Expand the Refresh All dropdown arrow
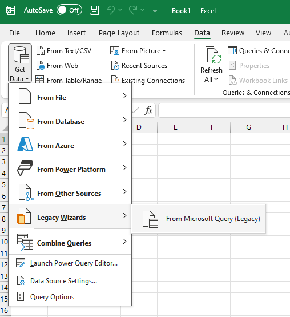The image size is (290, 317). click(x=216, y=79)
